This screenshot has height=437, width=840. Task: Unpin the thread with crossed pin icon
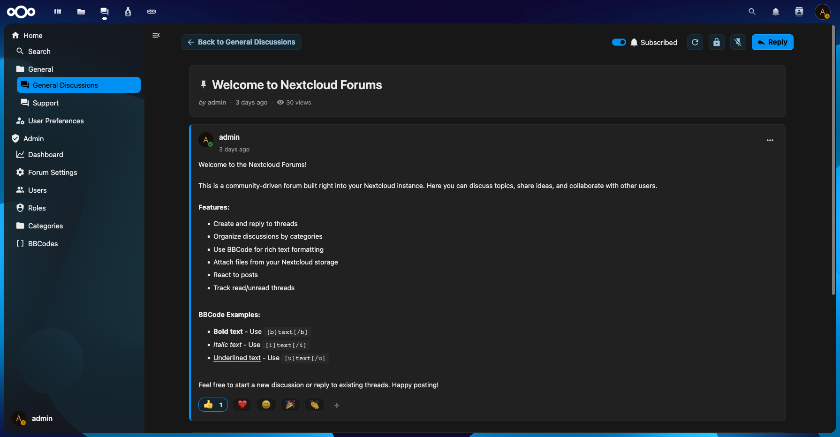pyautogui.click(x=738, y=42)
